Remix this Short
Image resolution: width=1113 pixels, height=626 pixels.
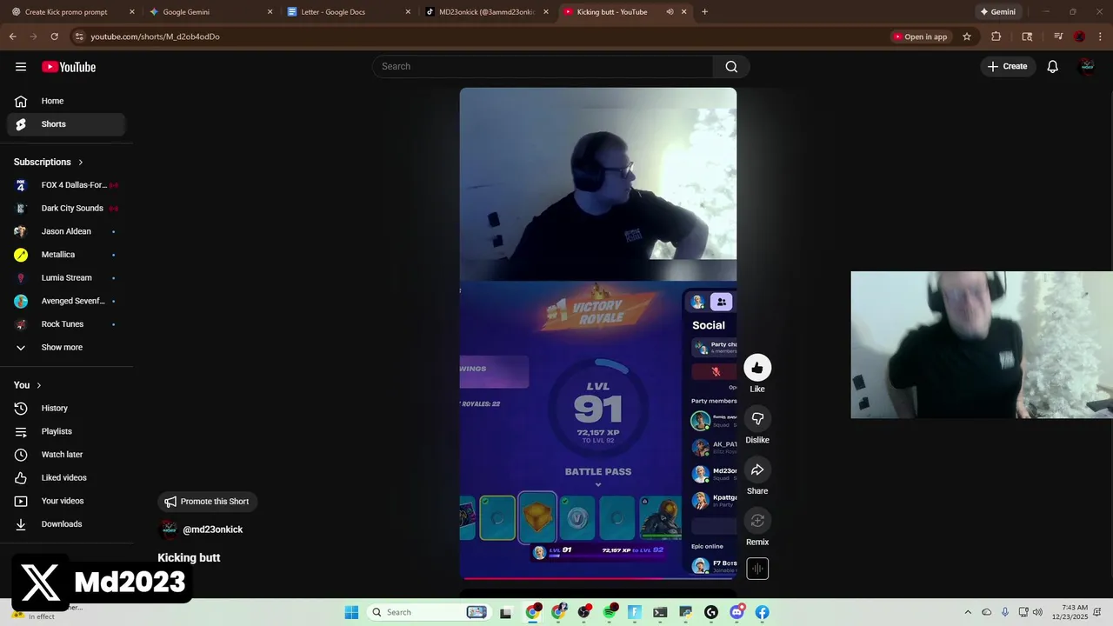(757, 521)
